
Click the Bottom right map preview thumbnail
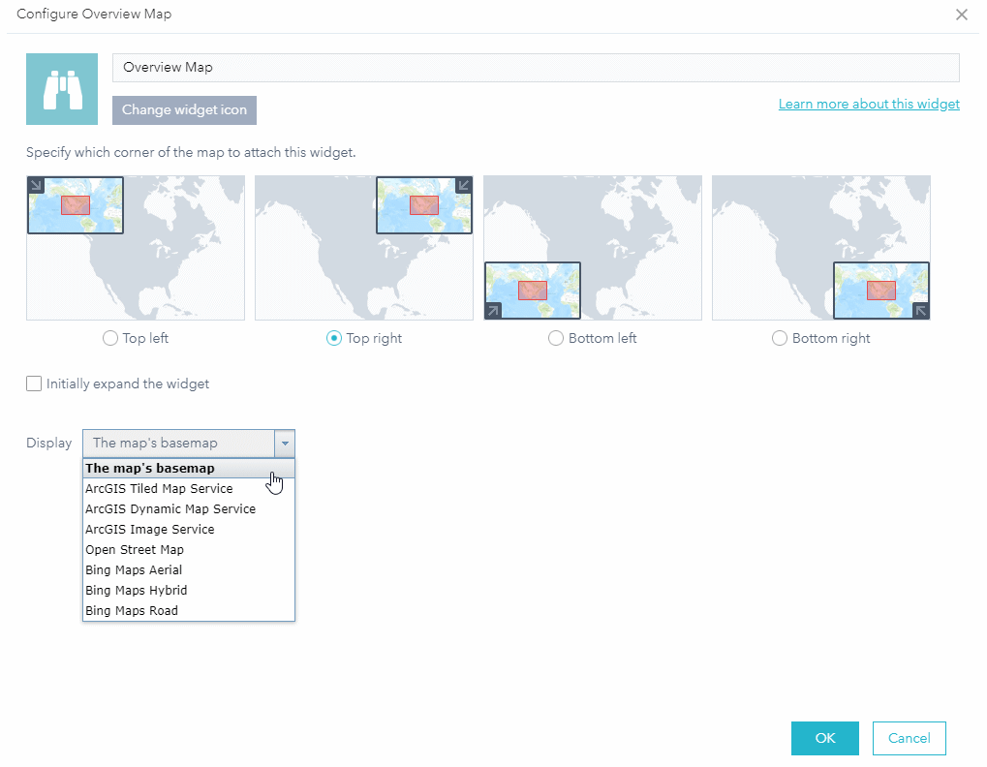click(820, 248)
